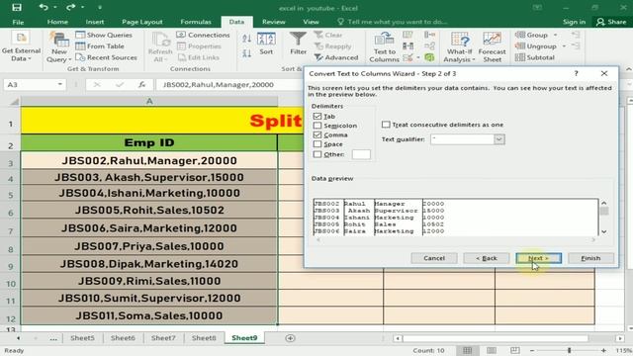
Task: Click Next in the wizard
Action: pos(538,258)
